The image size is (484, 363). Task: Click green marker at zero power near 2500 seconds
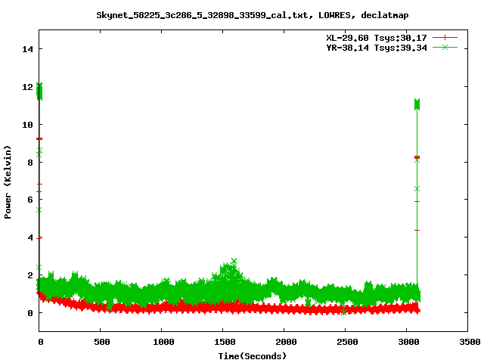point(343,312)
